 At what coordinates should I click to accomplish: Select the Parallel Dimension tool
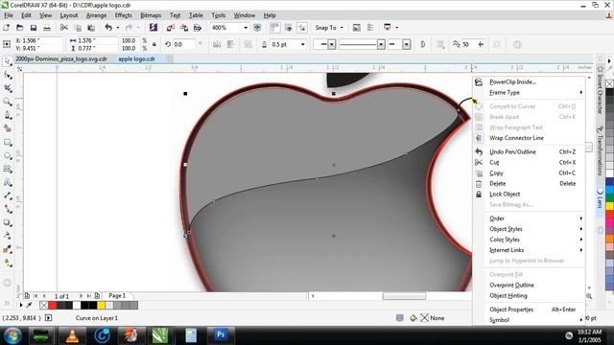(7, 195)
